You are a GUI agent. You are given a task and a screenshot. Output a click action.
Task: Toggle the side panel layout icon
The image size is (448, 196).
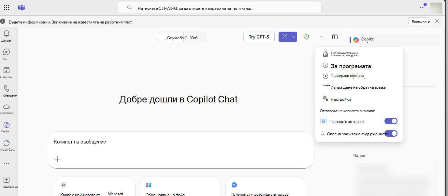click(x=335, y=37)
